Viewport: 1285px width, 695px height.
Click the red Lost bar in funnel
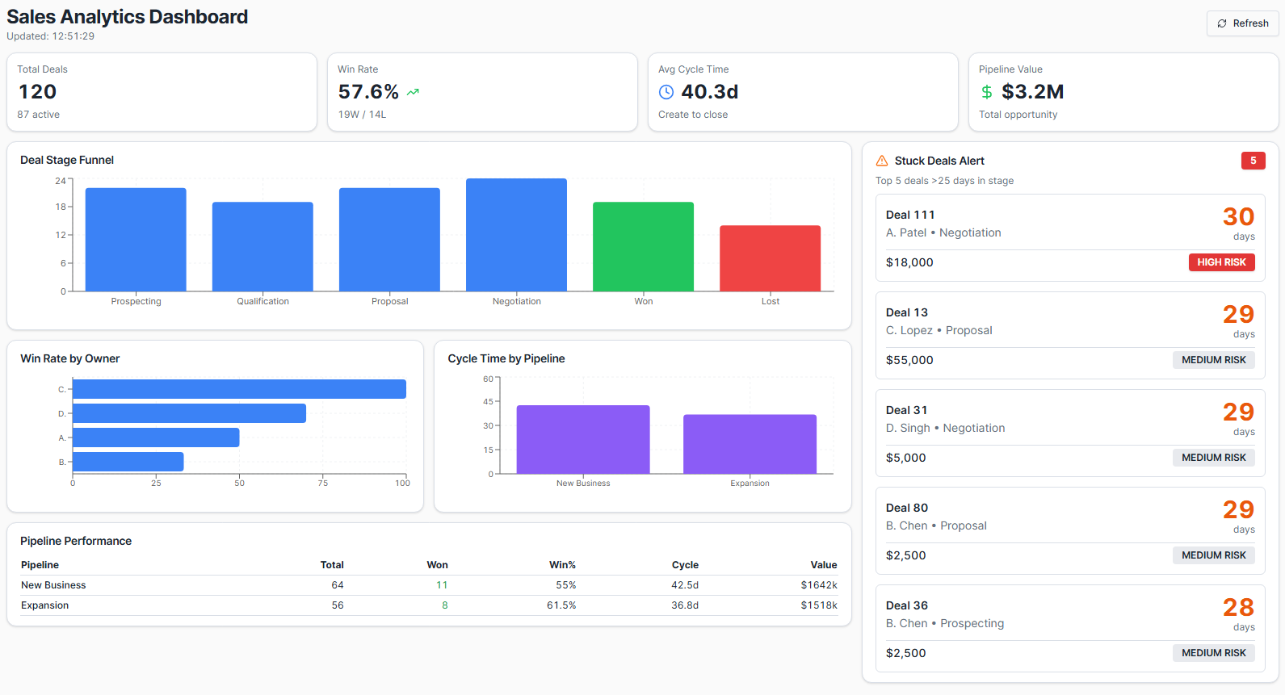[x=770, y=258]
